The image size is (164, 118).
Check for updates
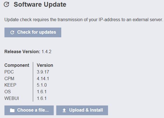pos(33,32)
